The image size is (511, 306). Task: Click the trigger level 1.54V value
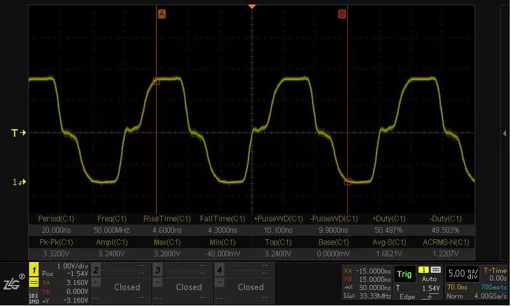(431, 288)
